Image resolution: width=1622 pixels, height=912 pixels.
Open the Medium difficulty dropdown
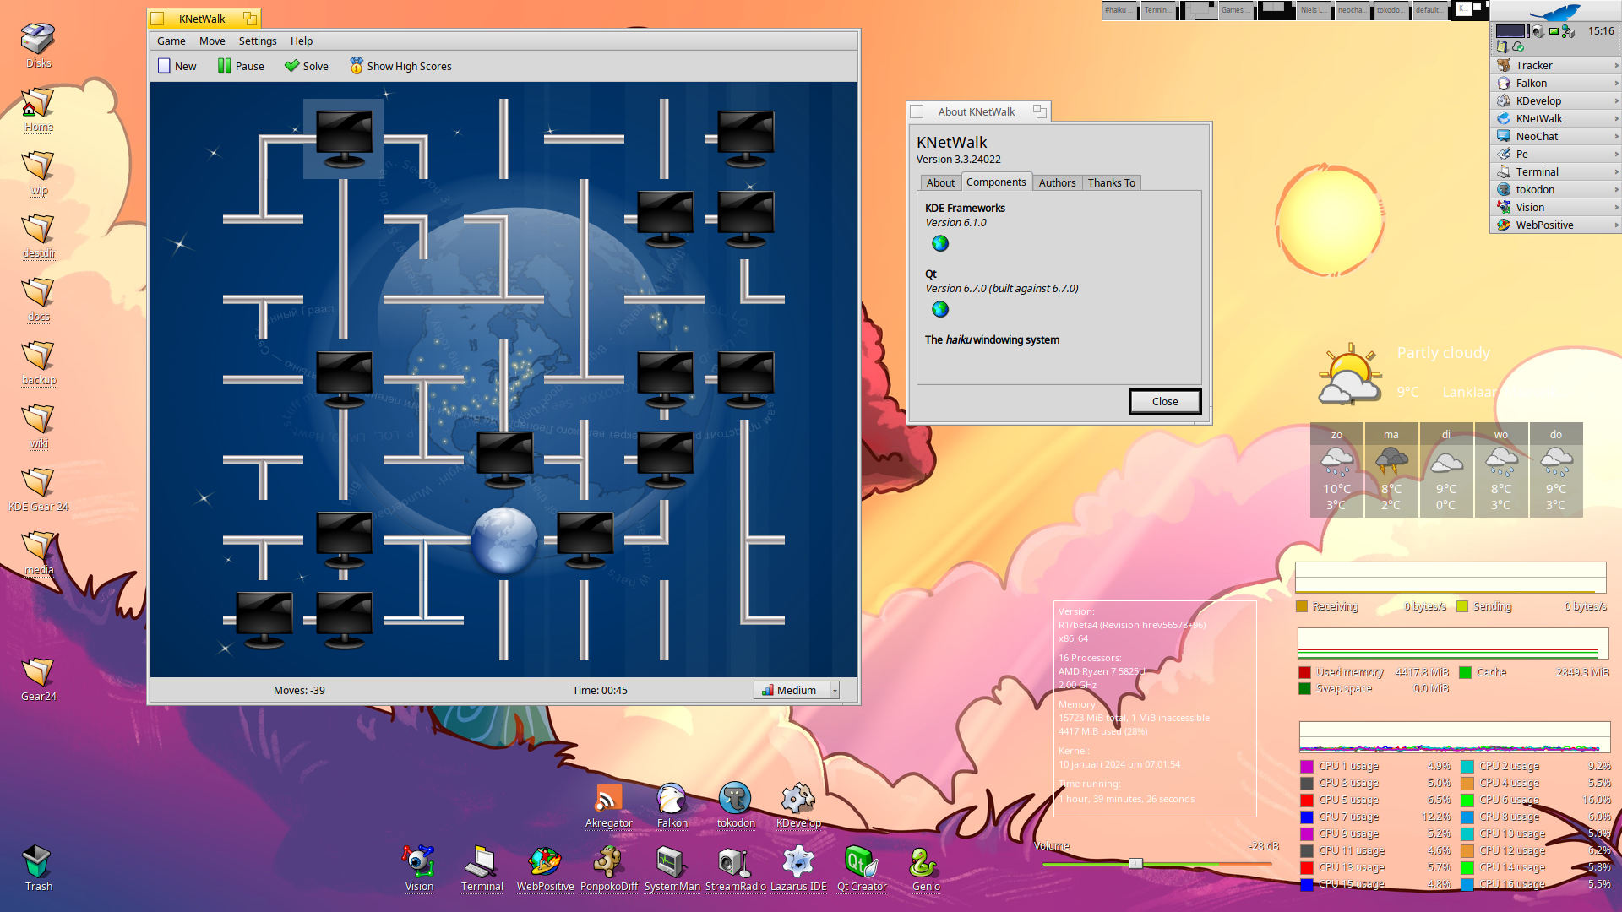[796, 691]
